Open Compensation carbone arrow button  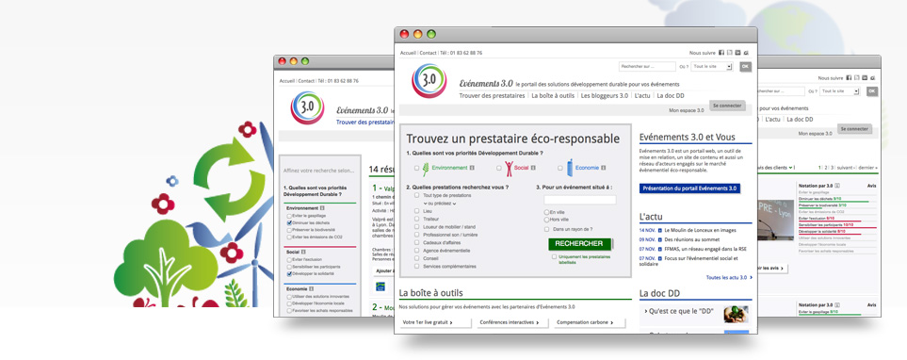pyautogui.click(x=590, y=322)
